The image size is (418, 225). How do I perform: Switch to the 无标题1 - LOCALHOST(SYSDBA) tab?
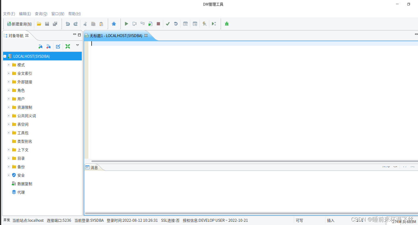[x=116, y=35]
